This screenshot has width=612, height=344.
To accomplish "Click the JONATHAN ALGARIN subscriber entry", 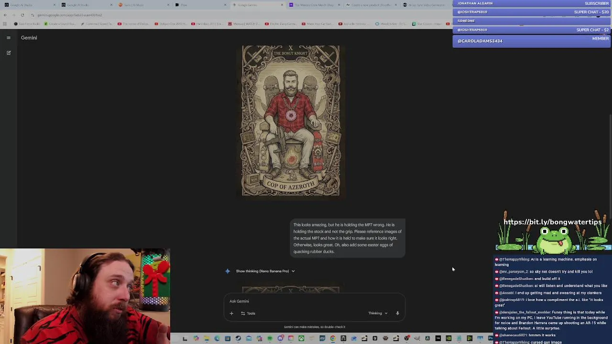I will [531, 3].
